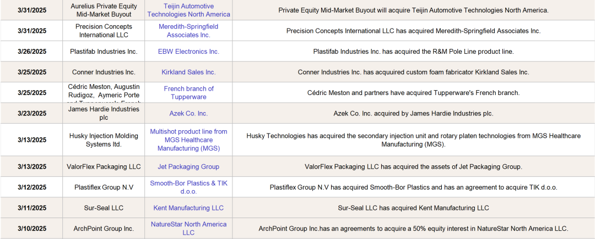Follow the Kirkland Sales Inc. link
This screenshot has width=595, height=239.
click(x=188, y=72)
